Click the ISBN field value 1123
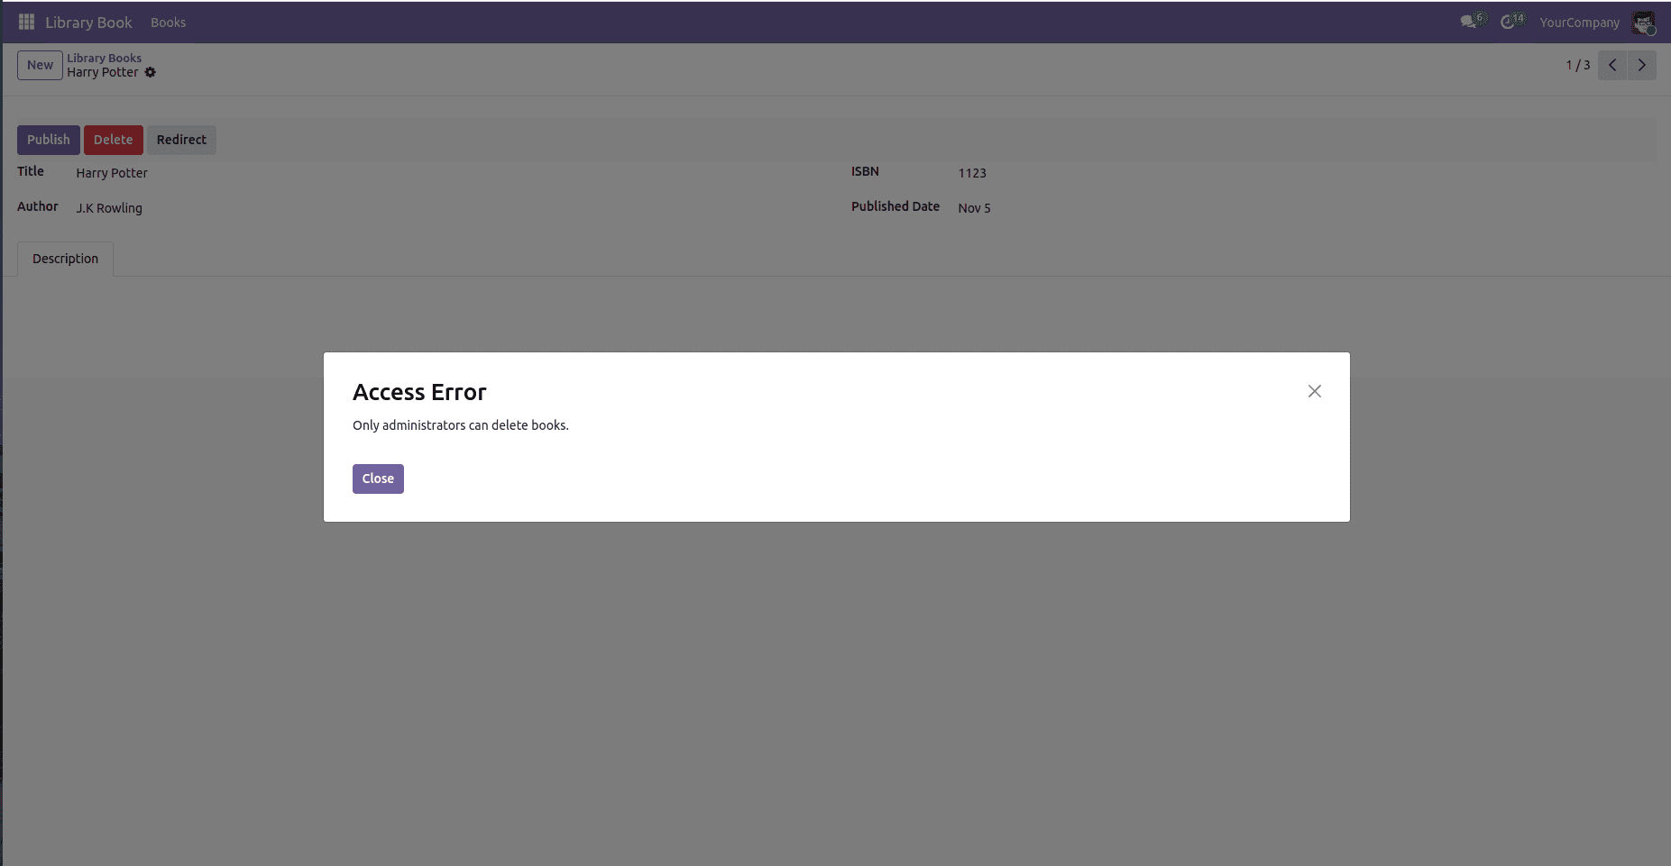The image size is (1671, 866). (x=972, y=173)
